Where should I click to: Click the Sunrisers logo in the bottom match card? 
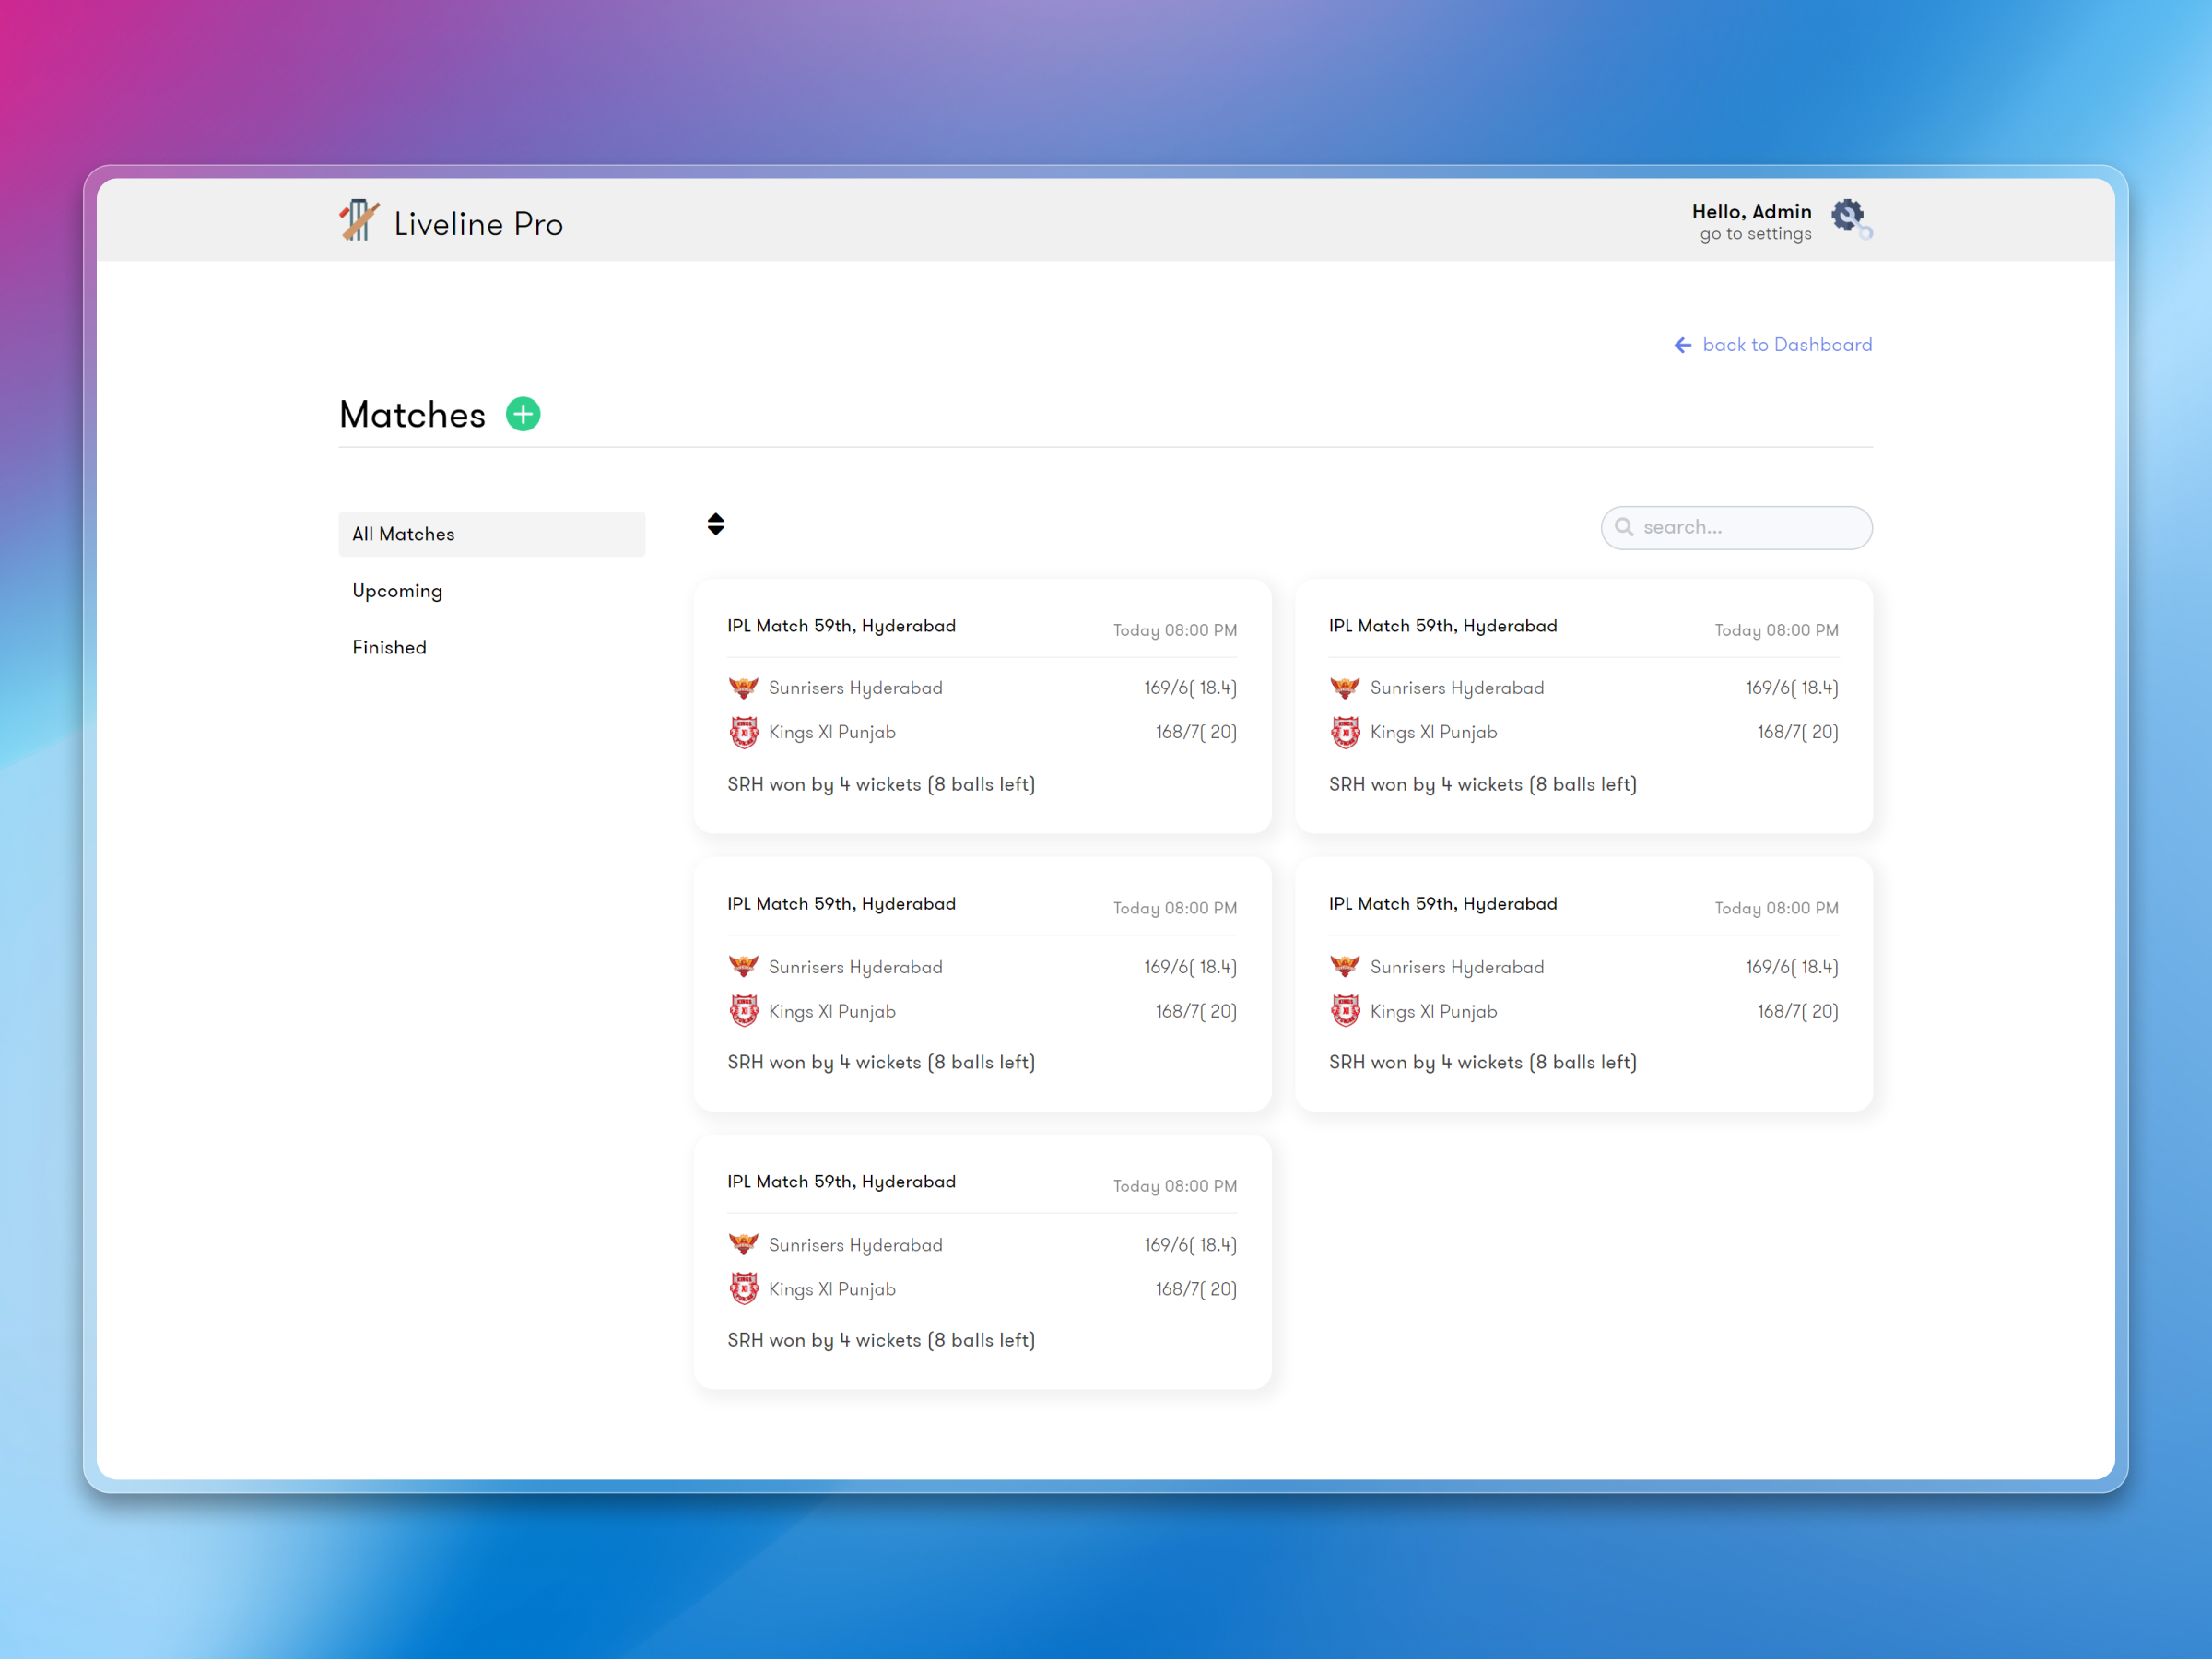pyautogui.click(x=744, y=1243)
